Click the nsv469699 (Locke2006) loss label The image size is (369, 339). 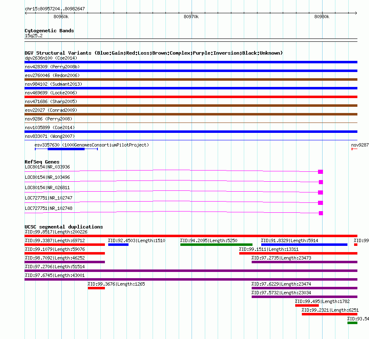coord(51,93)
